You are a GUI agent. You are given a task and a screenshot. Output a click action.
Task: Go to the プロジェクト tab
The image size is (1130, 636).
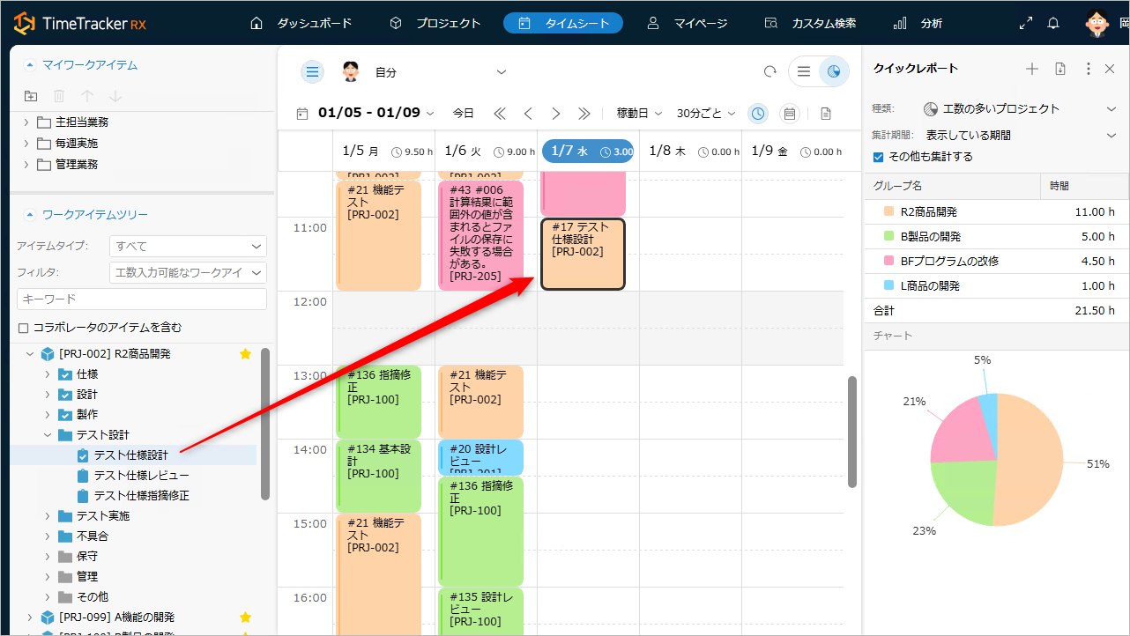(x=435, y=24)
